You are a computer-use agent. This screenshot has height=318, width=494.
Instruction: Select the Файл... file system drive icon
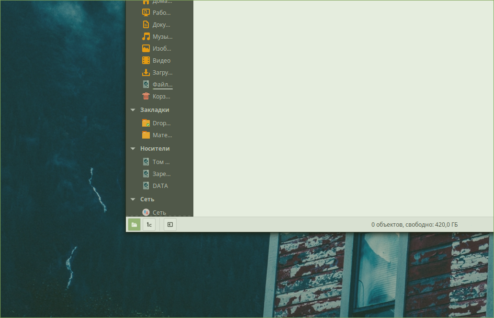pos(146,84)
